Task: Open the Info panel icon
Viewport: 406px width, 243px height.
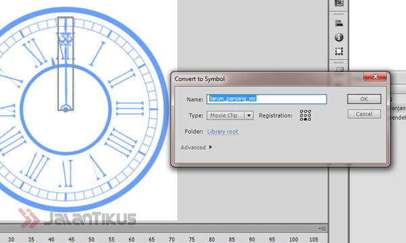Action: click(339, 37)
